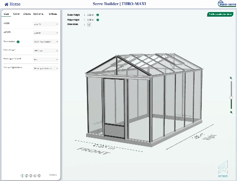
Task: Click the Foundation info icon
Action: point(18,42)
